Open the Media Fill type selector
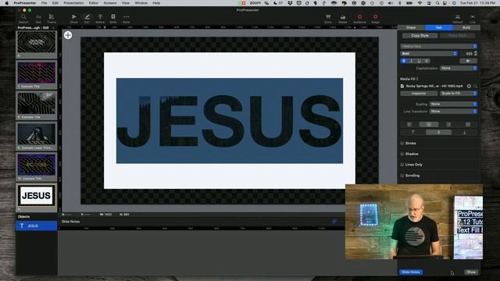This screenshot has width=500, height=281. 409,79
